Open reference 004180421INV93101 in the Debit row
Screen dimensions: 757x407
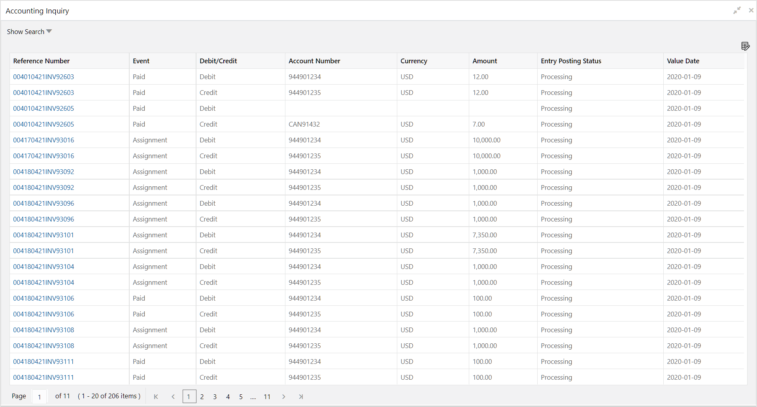[x=43, y=235]
